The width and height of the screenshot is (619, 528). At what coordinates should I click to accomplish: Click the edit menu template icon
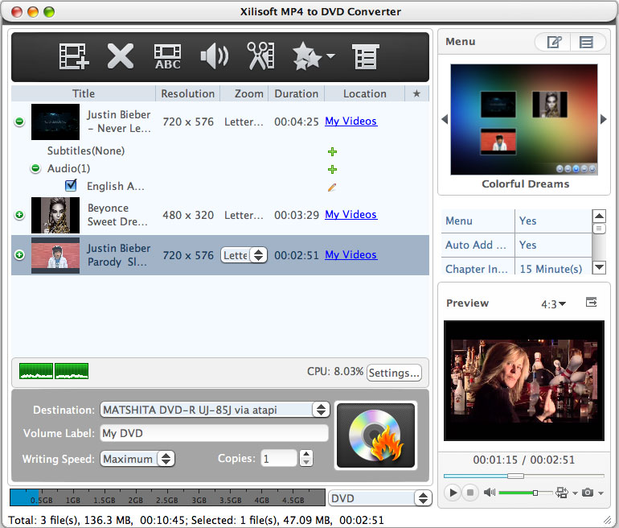554,42
